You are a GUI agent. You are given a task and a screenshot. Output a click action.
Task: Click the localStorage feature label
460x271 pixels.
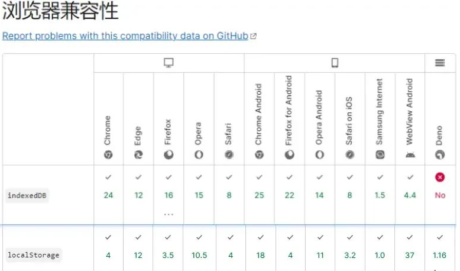(x=34, y=255)
